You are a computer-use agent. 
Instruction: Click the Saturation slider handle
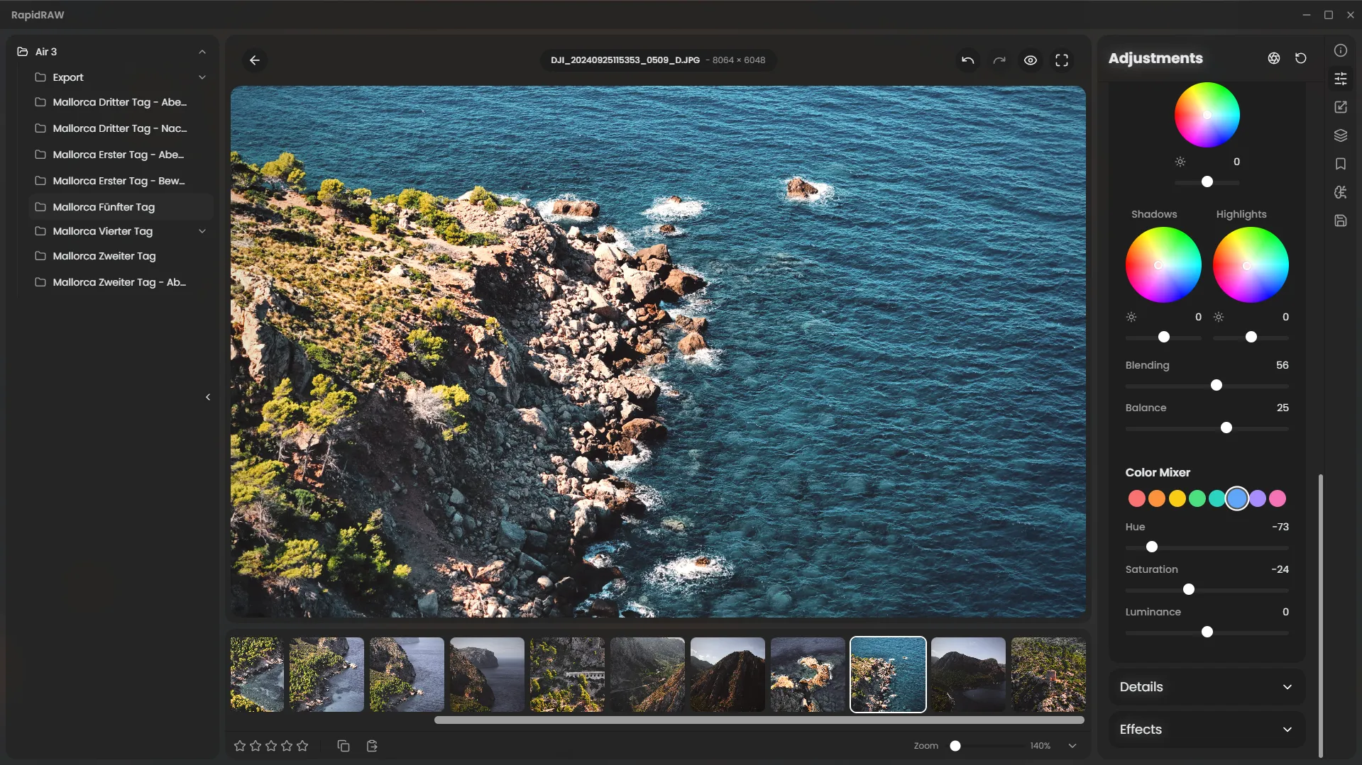(x=1189, y=589)
